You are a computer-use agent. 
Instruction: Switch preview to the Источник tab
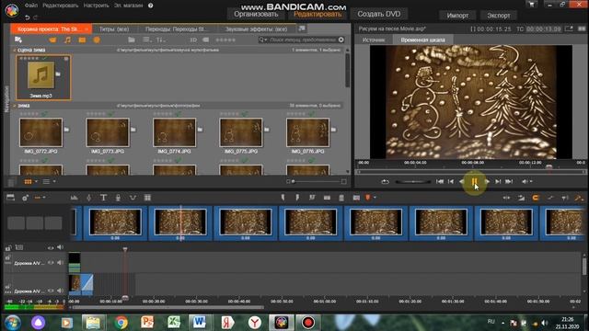point(374,40)
